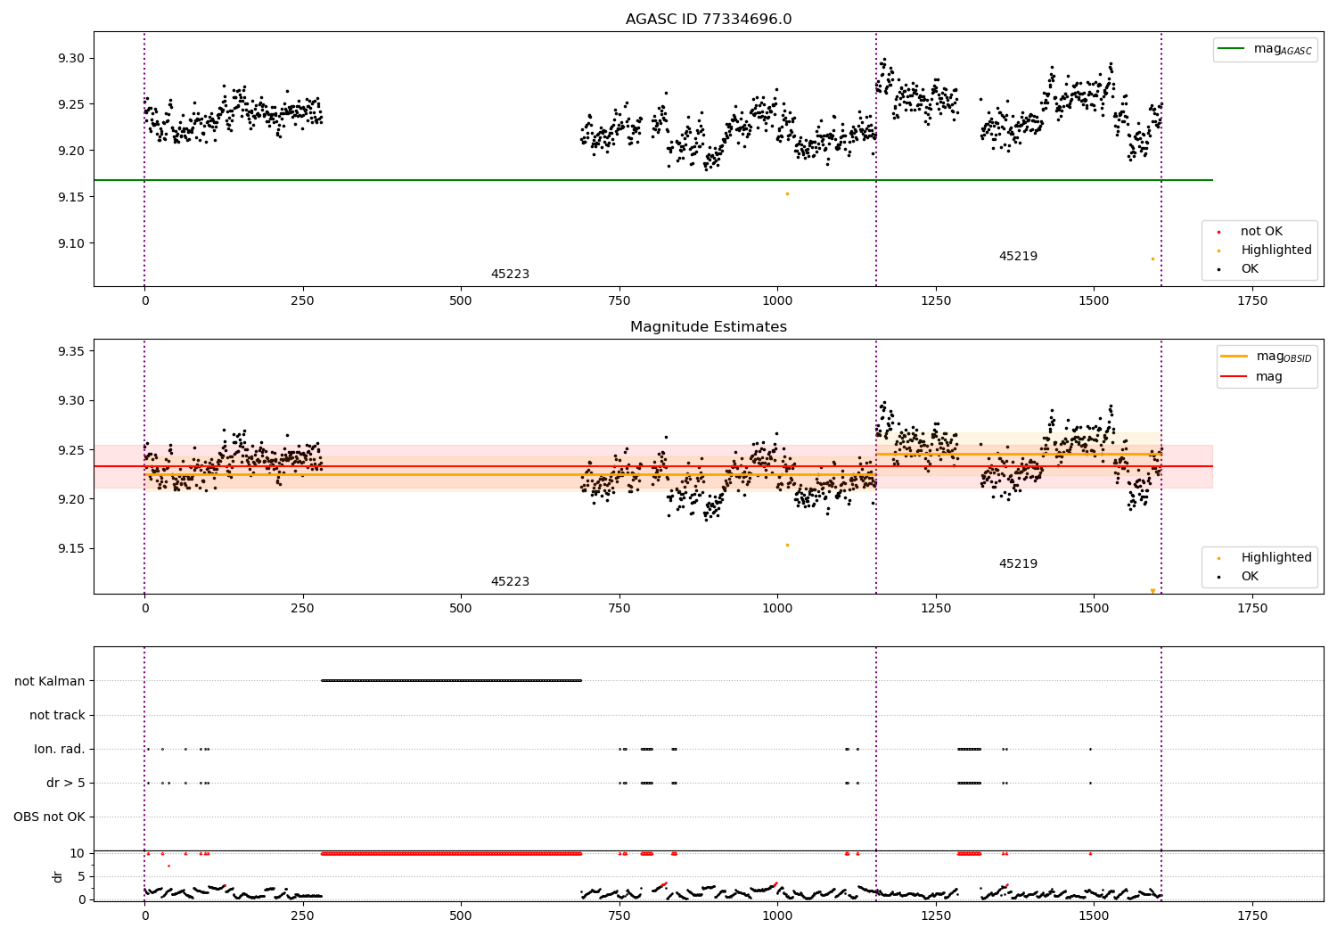1337x936 pixels.
Task: Click '45223' annotation in Magnitude Estimates plot
Action: [510, 582]
